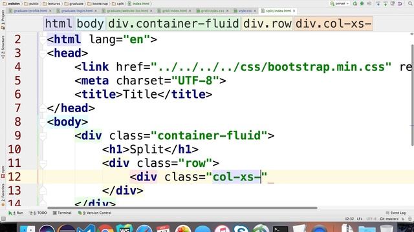The width and height of the screenshot is (414, 232).
Task: Close the style.css tab
Action: coord(255,11)
